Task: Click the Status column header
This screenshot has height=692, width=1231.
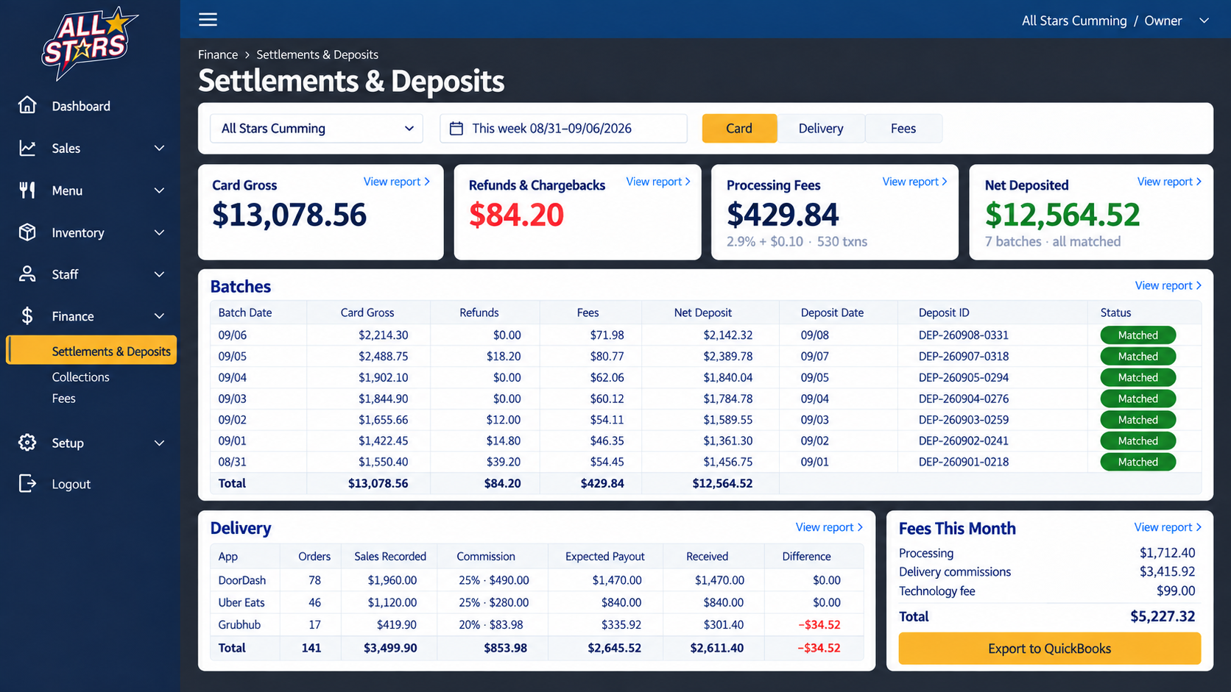Action: tap(1115, 313)
